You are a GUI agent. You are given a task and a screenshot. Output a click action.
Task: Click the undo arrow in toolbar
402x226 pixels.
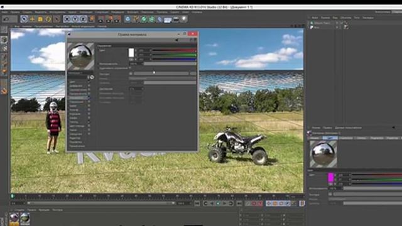pos(6,19)
